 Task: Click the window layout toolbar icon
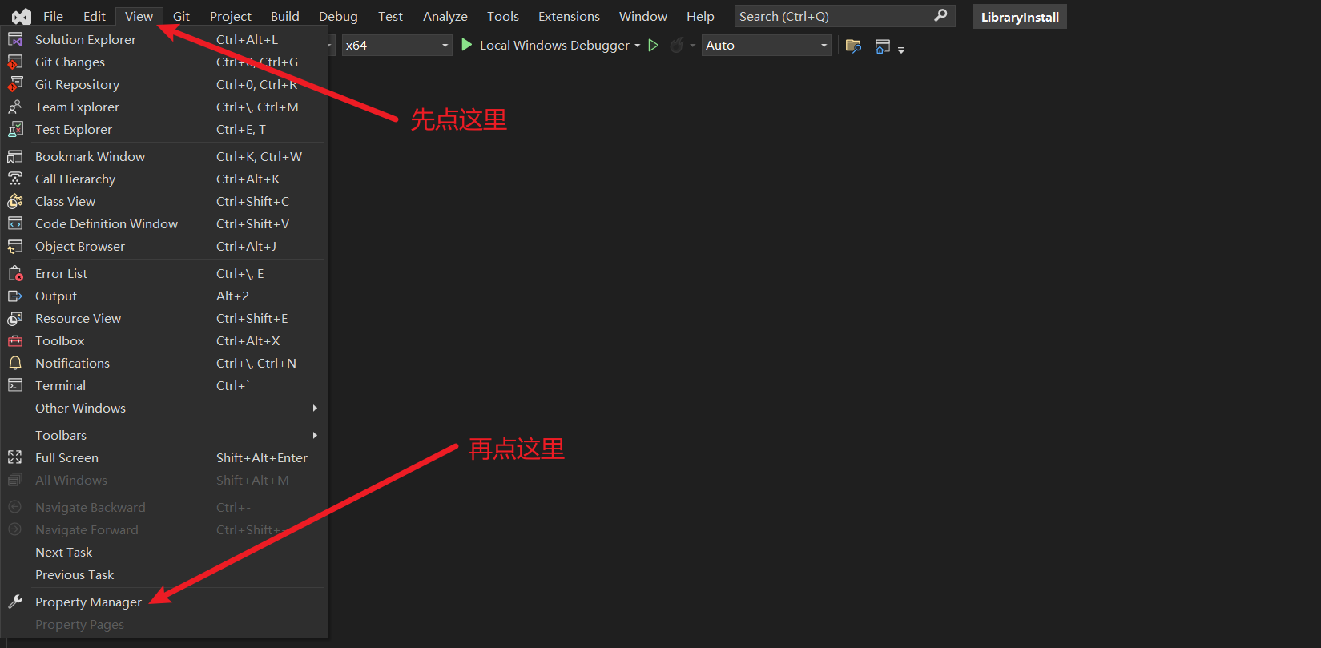(883, 46)
